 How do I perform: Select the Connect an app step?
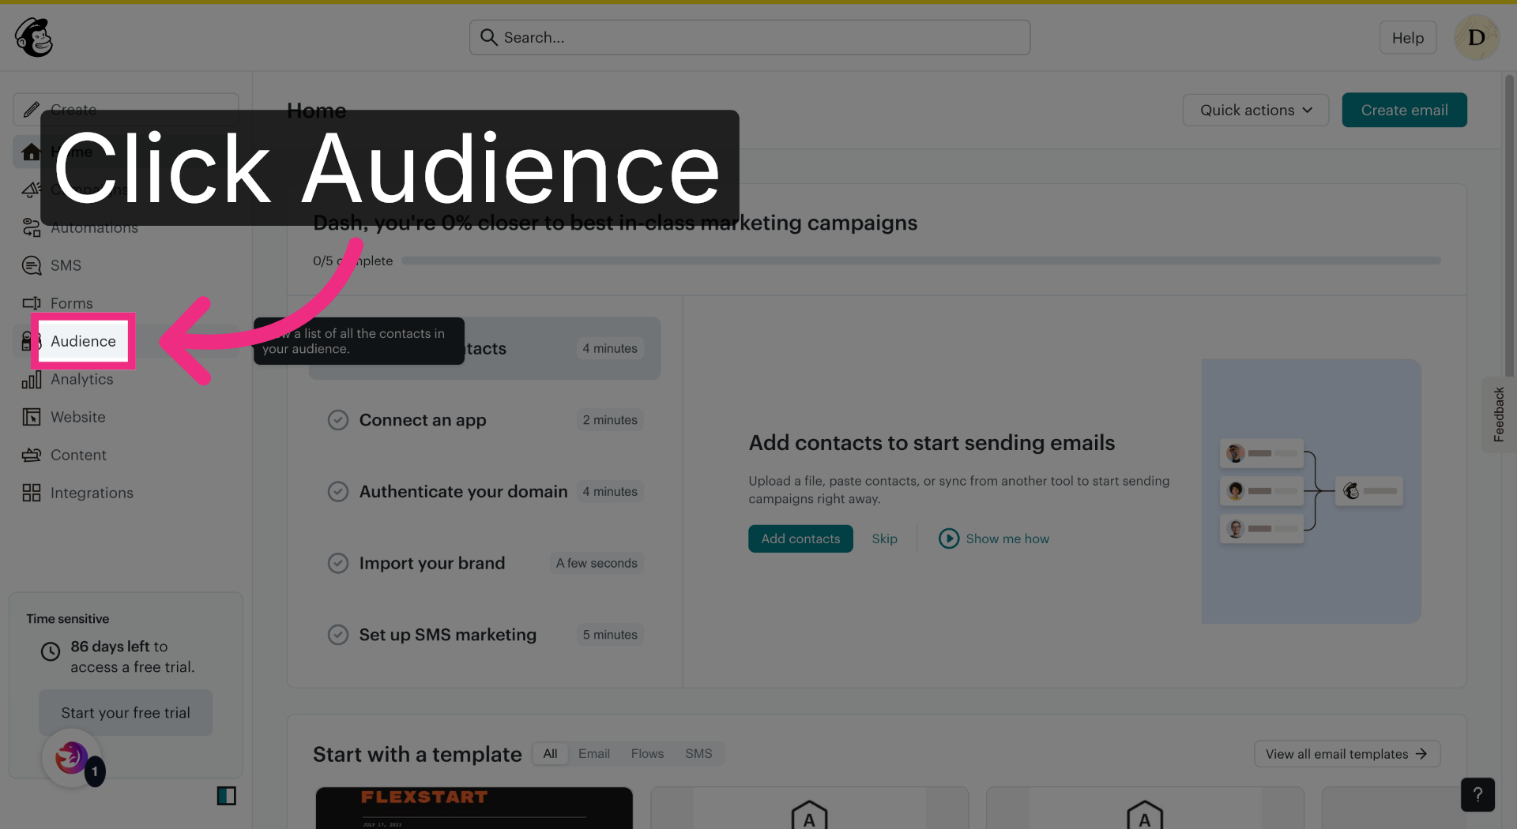(x=486, y=420)
